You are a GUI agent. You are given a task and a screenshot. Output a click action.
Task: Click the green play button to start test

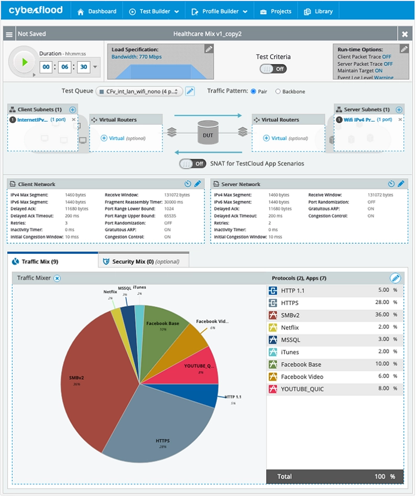pyautogui.click(x=24, y=62)
